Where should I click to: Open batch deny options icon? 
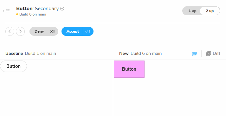click(x=52, y=31)
